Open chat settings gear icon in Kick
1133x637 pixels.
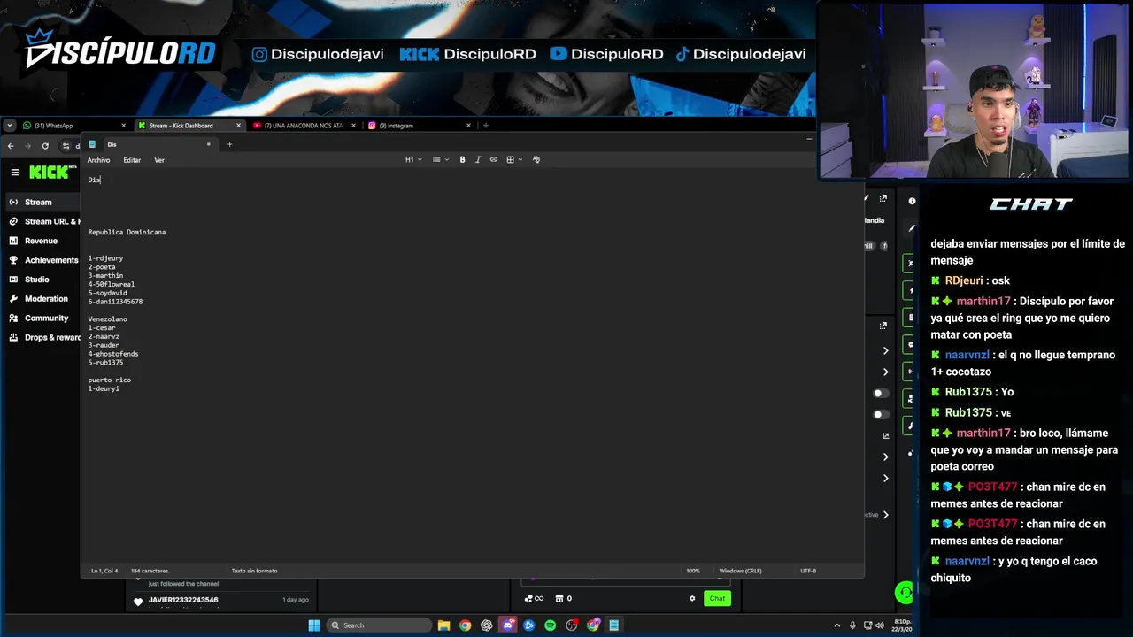[x=692, y=598]
